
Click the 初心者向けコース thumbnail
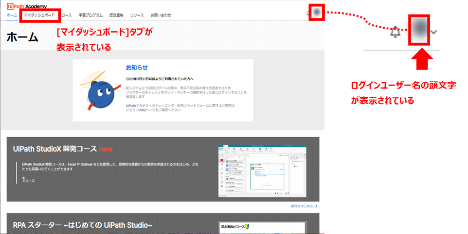[x=262, y=228]
